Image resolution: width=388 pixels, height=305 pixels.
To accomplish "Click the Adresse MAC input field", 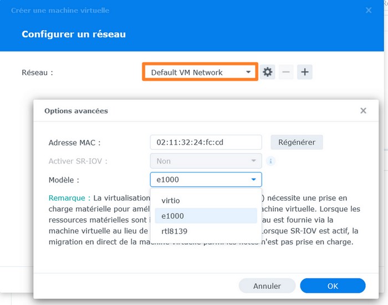I will 206,143.
